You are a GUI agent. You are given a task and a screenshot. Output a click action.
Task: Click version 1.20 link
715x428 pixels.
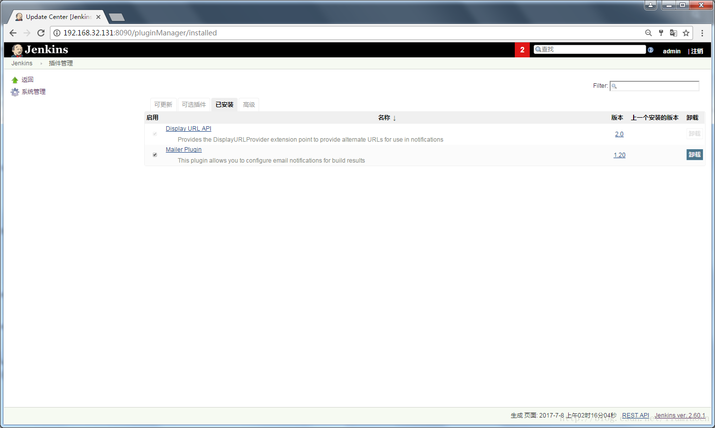(620, 155)
